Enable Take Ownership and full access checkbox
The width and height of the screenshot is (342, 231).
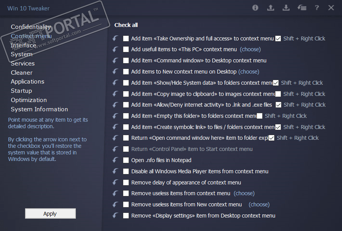(x=126, y=38)
